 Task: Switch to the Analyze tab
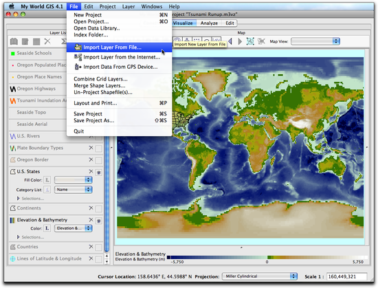pyautogui.click(x=209, y=23)
